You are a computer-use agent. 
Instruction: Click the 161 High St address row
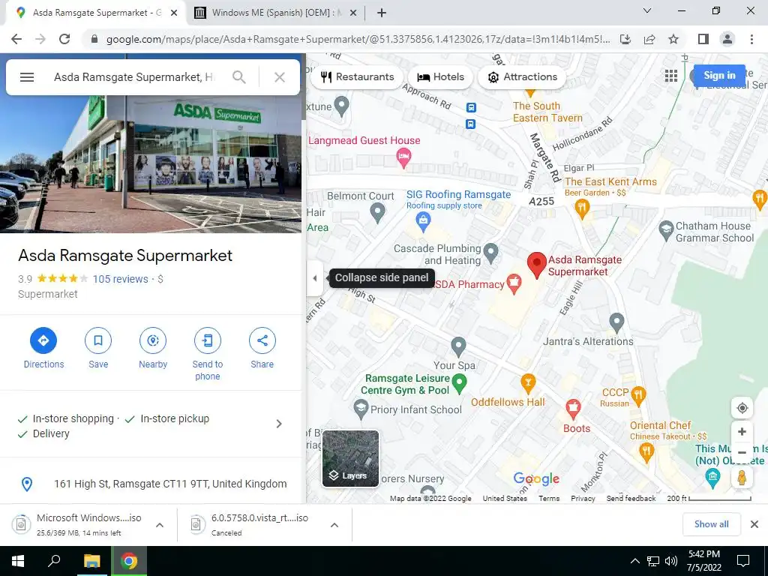151,484
